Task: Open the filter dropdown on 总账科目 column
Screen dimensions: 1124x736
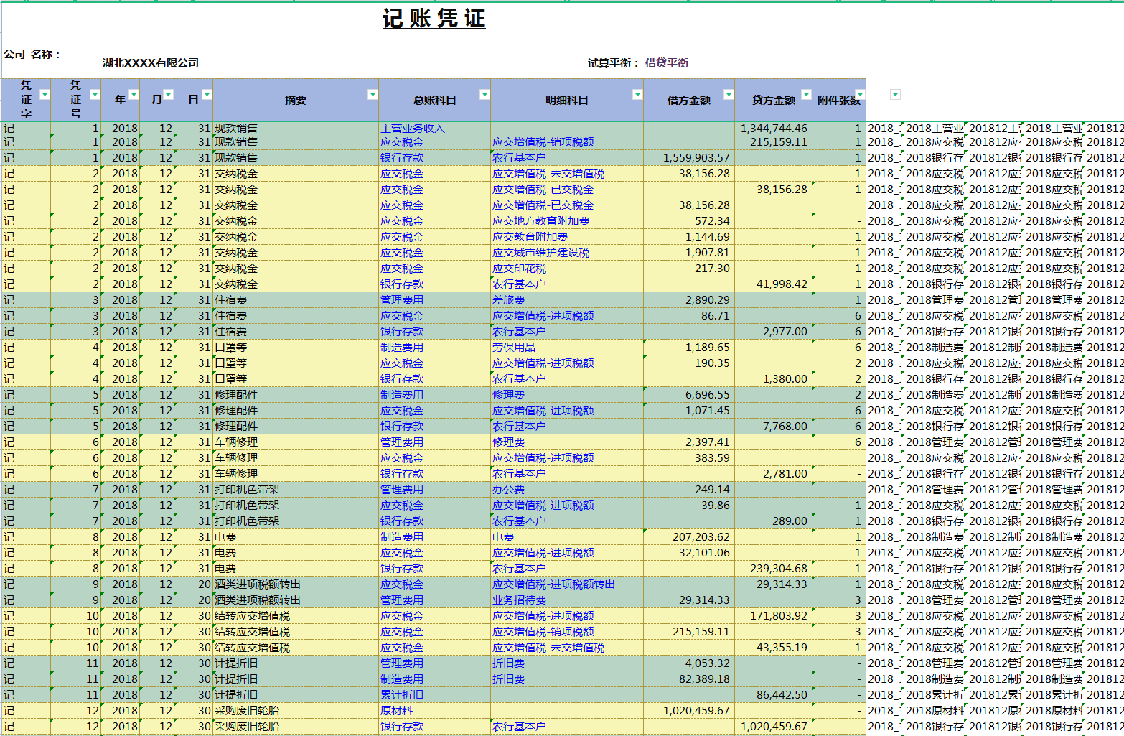Action: point(485,94)
